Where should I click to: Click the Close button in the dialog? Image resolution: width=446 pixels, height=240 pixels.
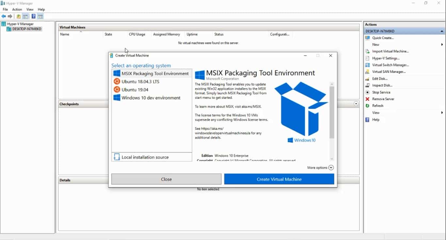166,179
